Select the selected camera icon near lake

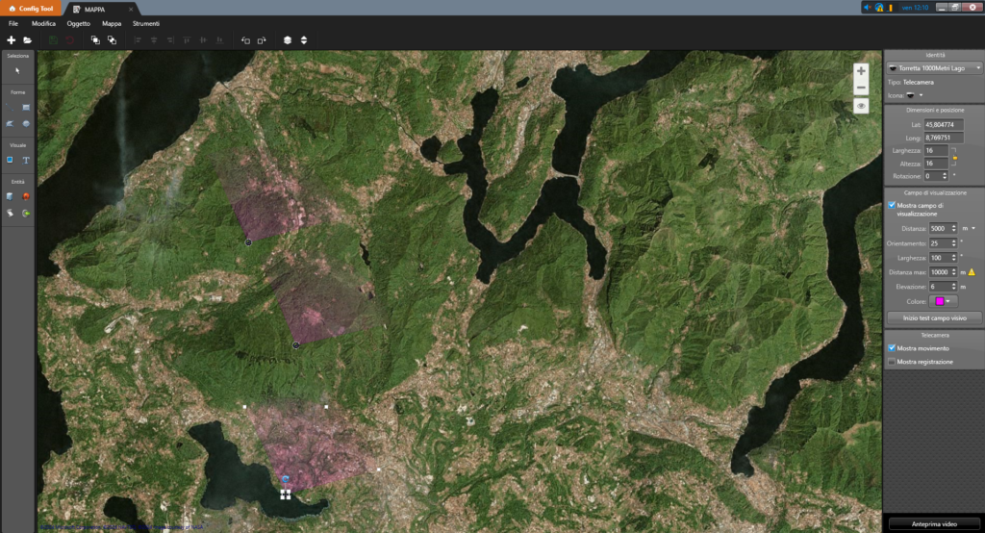click(x=285, y=495)
